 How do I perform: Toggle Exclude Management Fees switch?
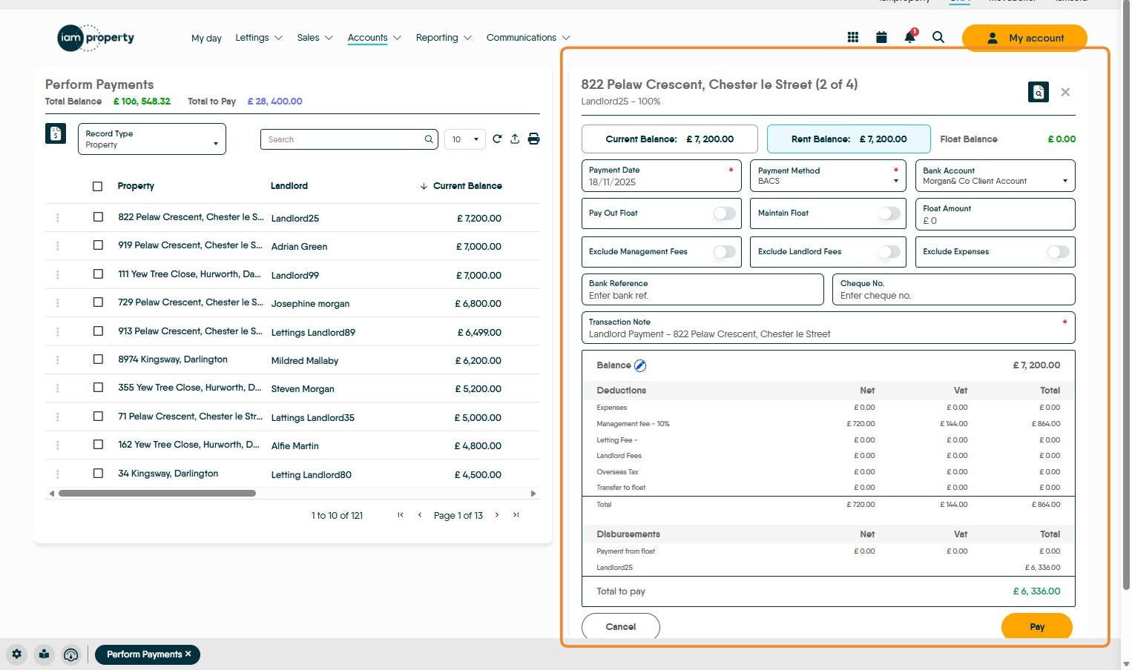pyautogui.click(x=724, y=252)
